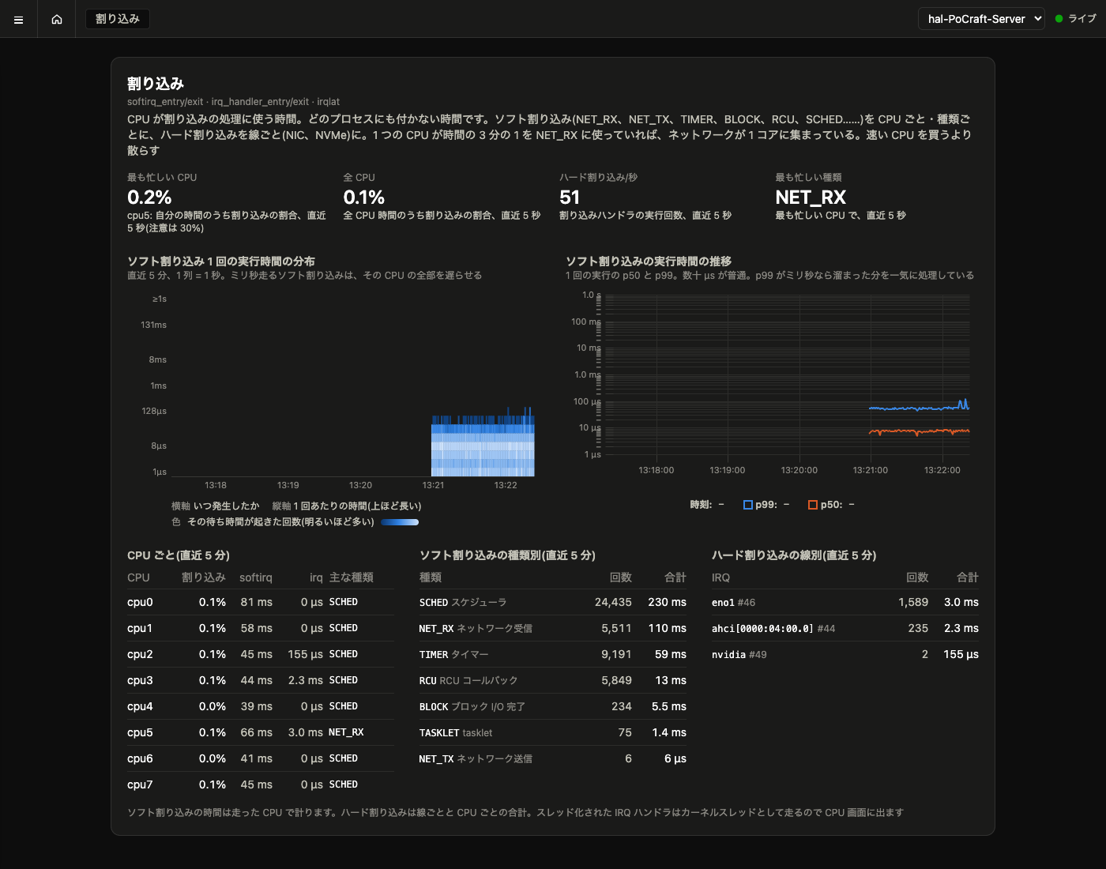Image resolution: width=1106 pixels, height=869 pixels.
Task: Click the 13:21:00 axis label on line chart
Action: pos(871,470)
